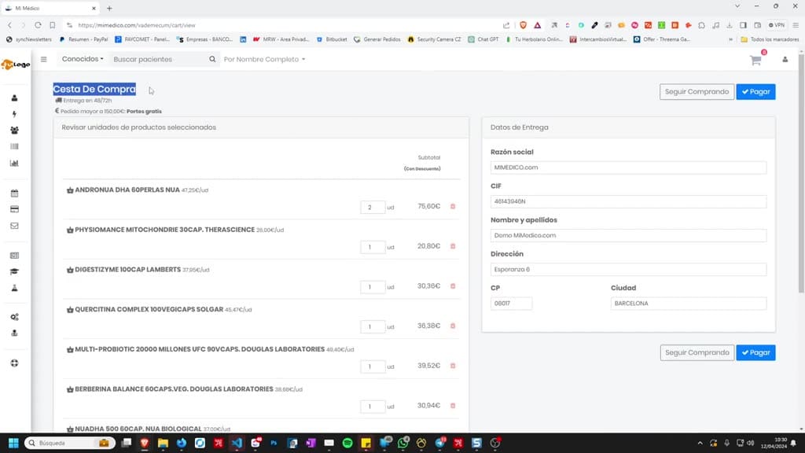Open the calendar sidebar icon

click(x=14, y=193)
